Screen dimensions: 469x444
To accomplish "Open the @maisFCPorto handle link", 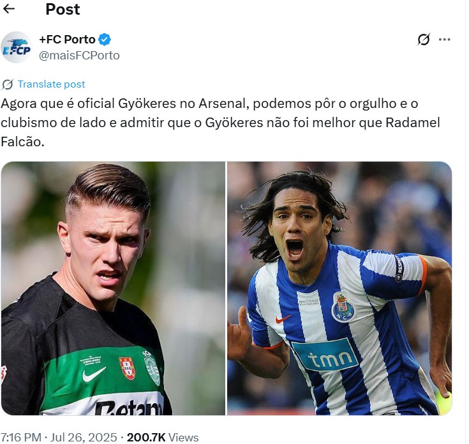I will click(x=79, y=56).
